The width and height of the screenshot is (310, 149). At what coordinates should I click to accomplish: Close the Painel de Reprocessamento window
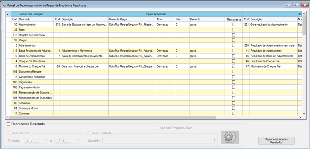[x=305, y=5]
